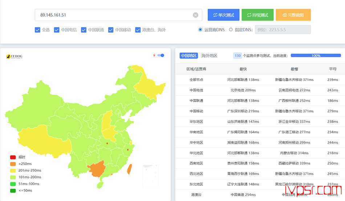
Task: Click the 130 monitoring nodes badge
Action: (238, 56)
